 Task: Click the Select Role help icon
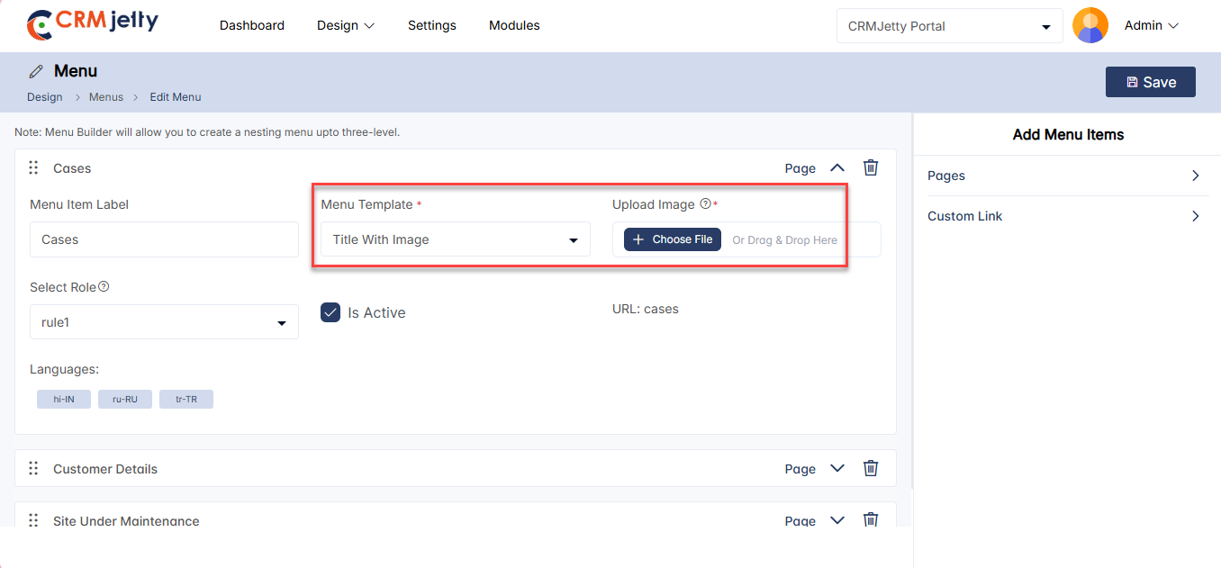(104, 287)
